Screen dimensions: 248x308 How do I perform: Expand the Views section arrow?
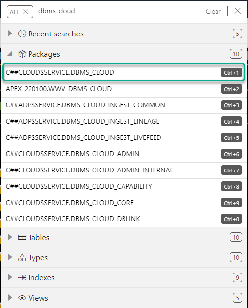10,298
